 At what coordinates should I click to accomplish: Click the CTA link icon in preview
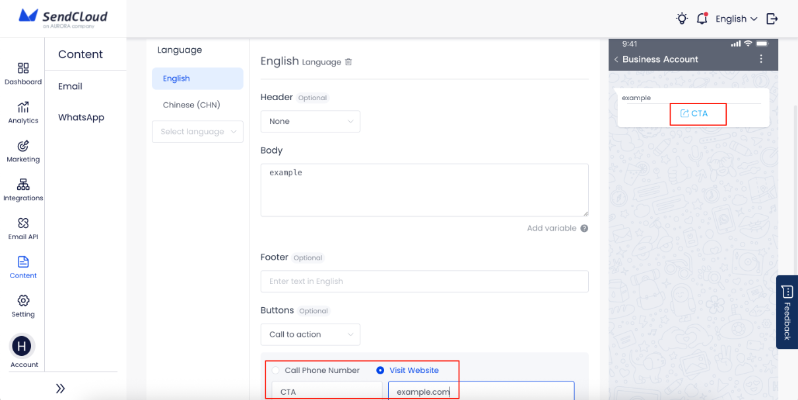(684, 113)
